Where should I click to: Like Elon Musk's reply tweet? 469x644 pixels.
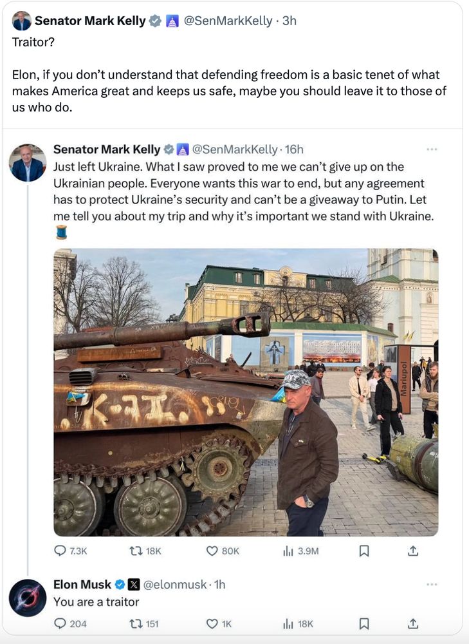click(212, 623)
